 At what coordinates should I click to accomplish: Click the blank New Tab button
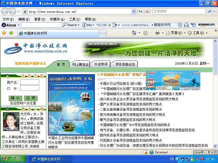coord(103,33)
